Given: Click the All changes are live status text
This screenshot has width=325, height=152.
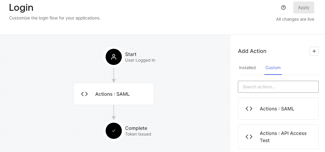Looking at the screenshot, I should pyautogui.click(x=295, y=19).
